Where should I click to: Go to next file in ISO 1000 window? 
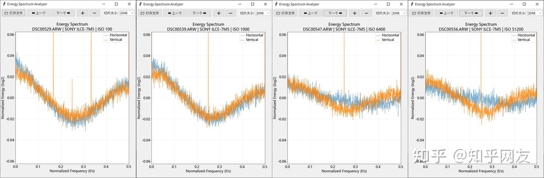[199, 13]
